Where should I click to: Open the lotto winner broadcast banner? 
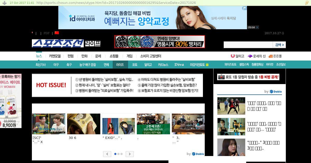pyautogui.click(x=248, y=77)
